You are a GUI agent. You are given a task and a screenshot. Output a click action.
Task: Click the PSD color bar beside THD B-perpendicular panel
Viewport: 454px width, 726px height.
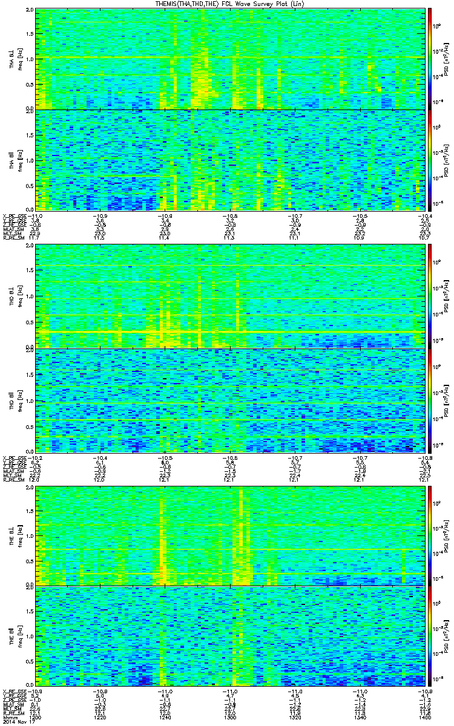pos(430,296)
